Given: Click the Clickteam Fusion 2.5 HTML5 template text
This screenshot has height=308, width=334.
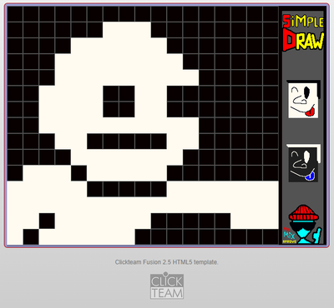Looking at the screenshot, I should [x=166, y=262].
